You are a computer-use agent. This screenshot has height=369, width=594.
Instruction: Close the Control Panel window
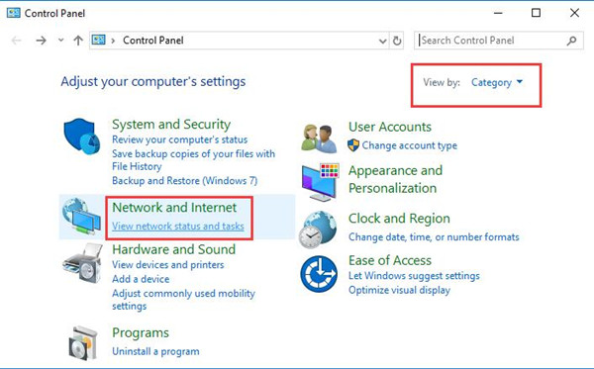(574, 13)
